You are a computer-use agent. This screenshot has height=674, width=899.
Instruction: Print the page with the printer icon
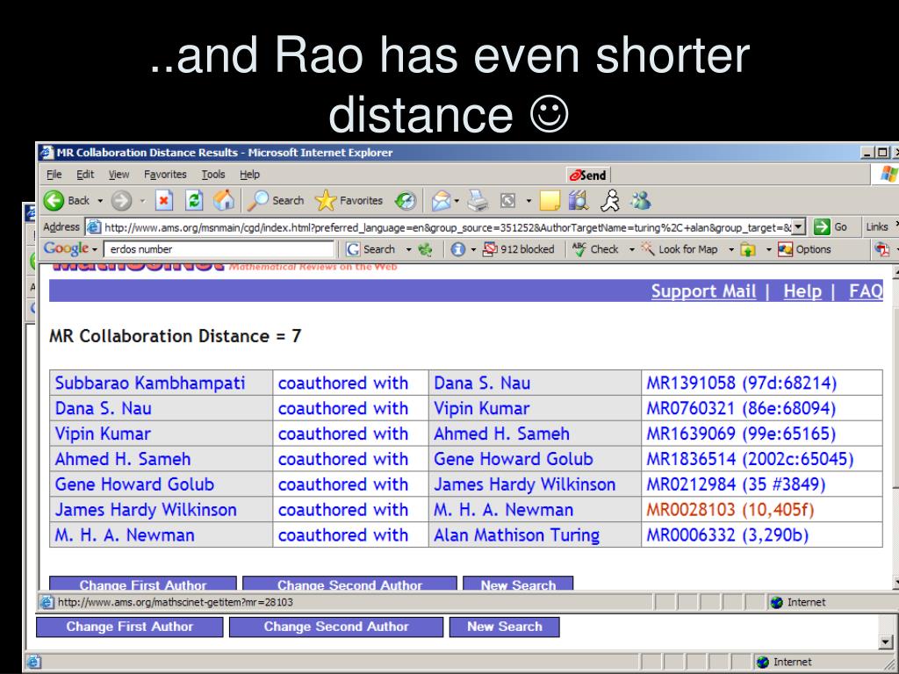[x=478, y=201]
